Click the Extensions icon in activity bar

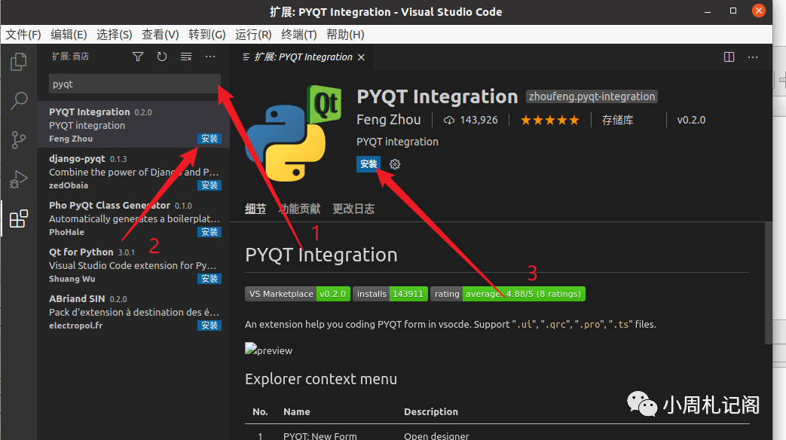coord(18,219)
